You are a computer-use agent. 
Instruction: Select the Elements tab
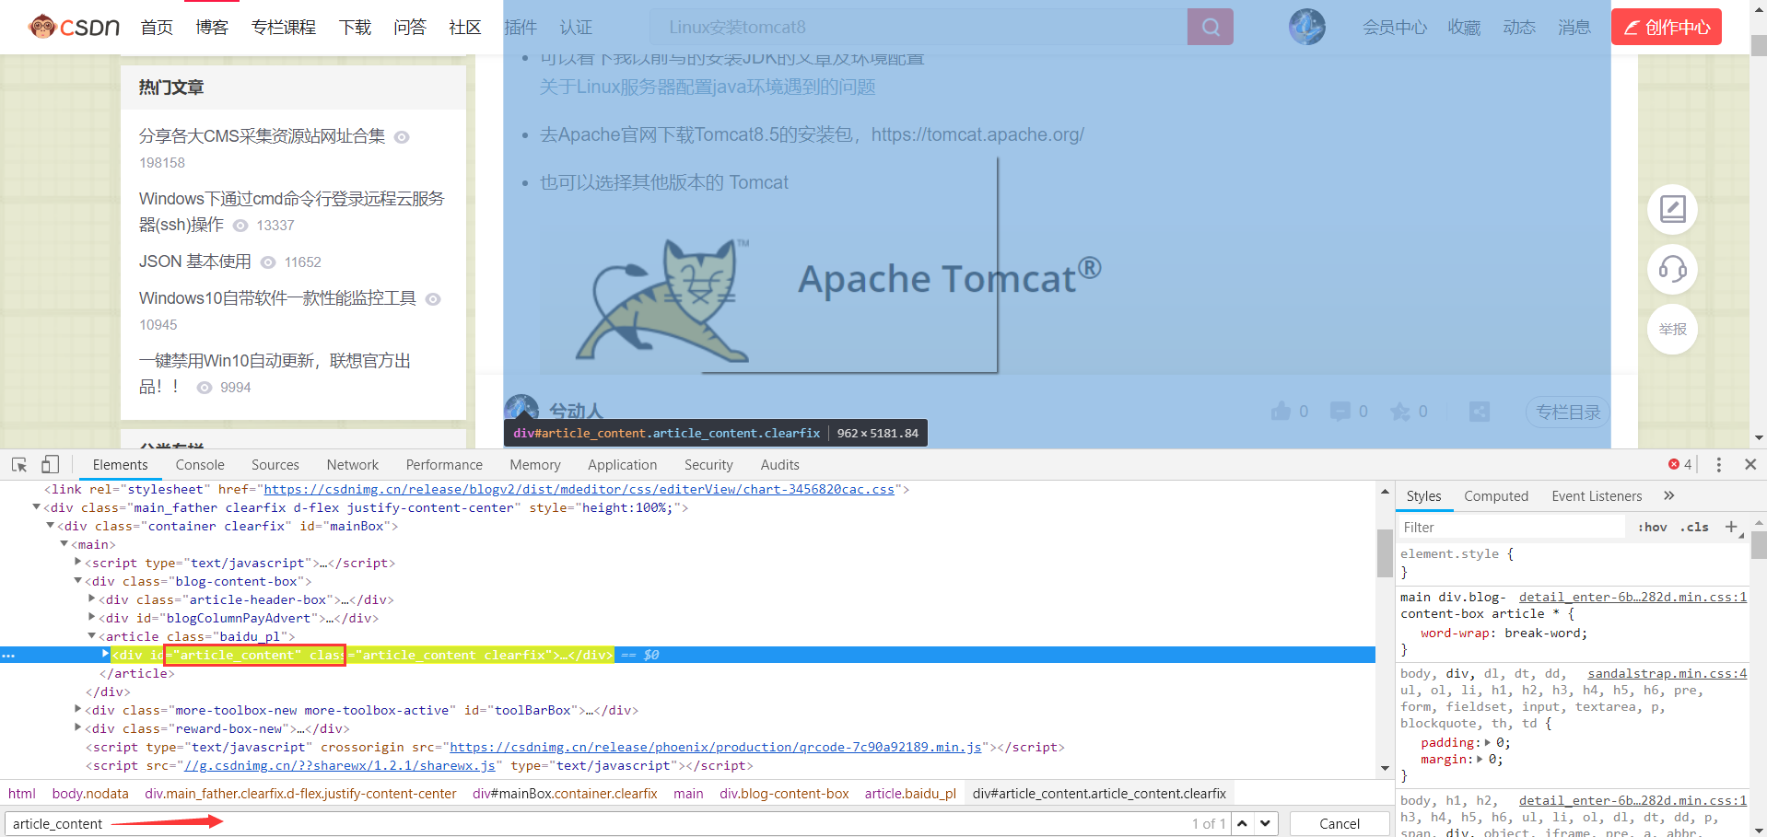[120, 465]
